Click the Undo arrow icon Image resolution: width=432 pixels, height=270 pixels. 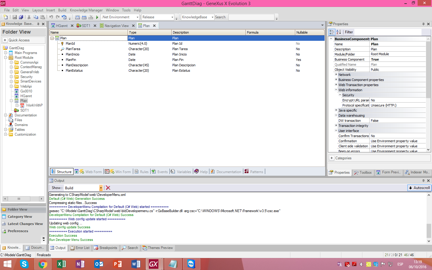point(51,17)
